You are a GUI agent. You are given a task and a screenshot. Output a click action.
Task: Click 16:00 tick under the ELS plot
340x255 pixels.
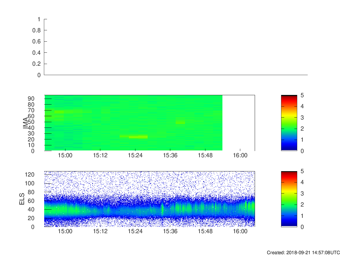240,231
